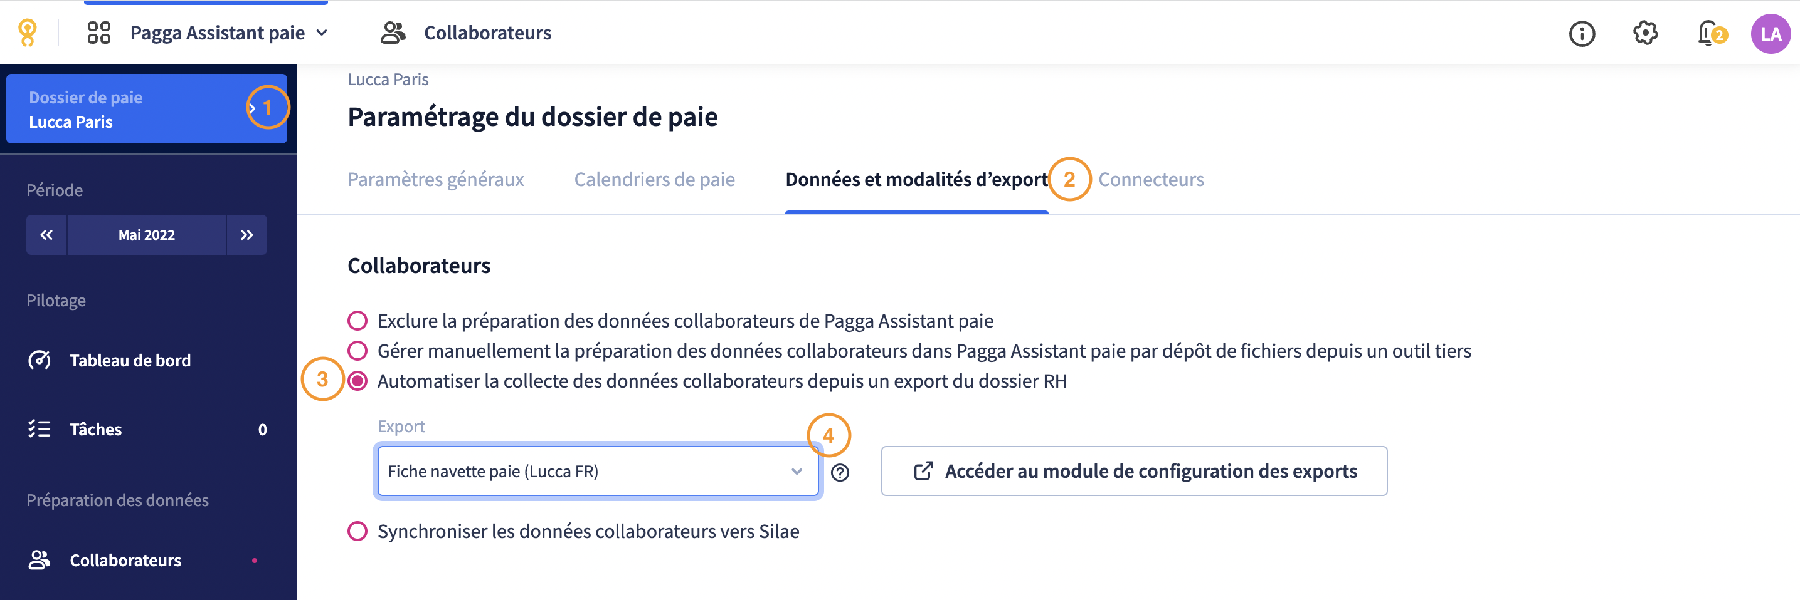Open the apps grid icon
The width and height of the screenshot is (1800, 600).
(98, 33)
